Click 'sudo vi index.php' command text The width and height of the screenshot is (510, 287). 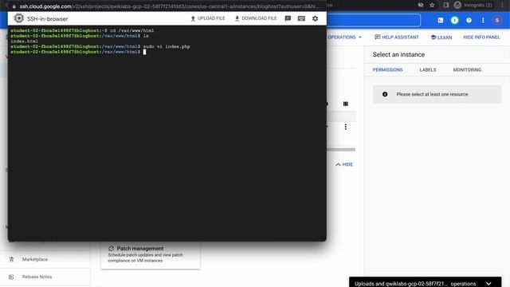pos(167,46)
